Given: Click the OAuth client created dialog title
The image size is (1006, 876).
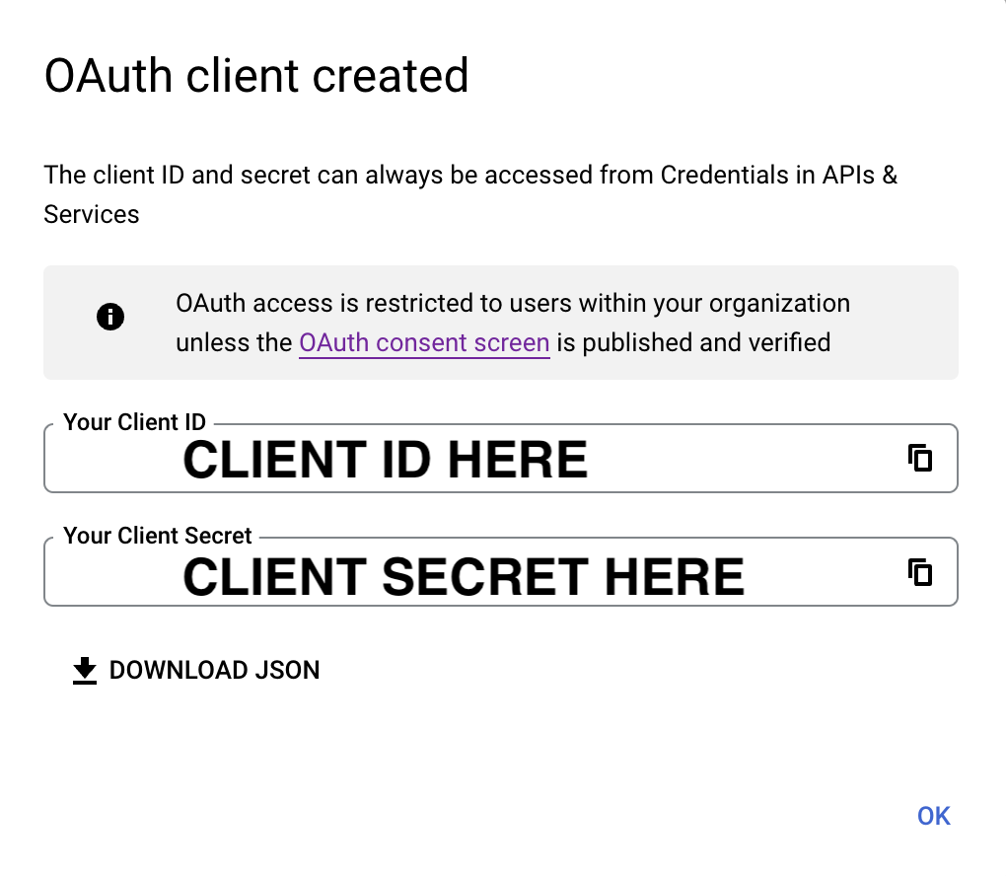Looking at the screenshot, I should click(x=256, y=75).
